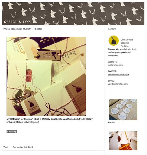This screenshot has width=147, height=155.
Task: Click the yas@quillandfox.com email link
Action: pos(118,84)
